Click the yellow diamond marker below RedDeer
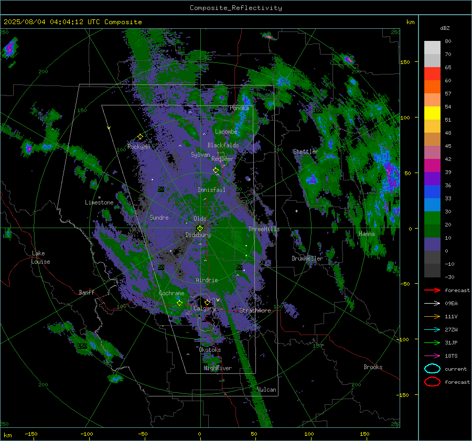This screenshot has width=472, height=441. [x=216, y=170]
